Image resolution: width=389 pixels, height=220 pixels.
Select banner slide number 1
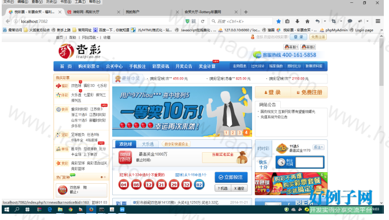pyautogui.click(x=226, y=133)
